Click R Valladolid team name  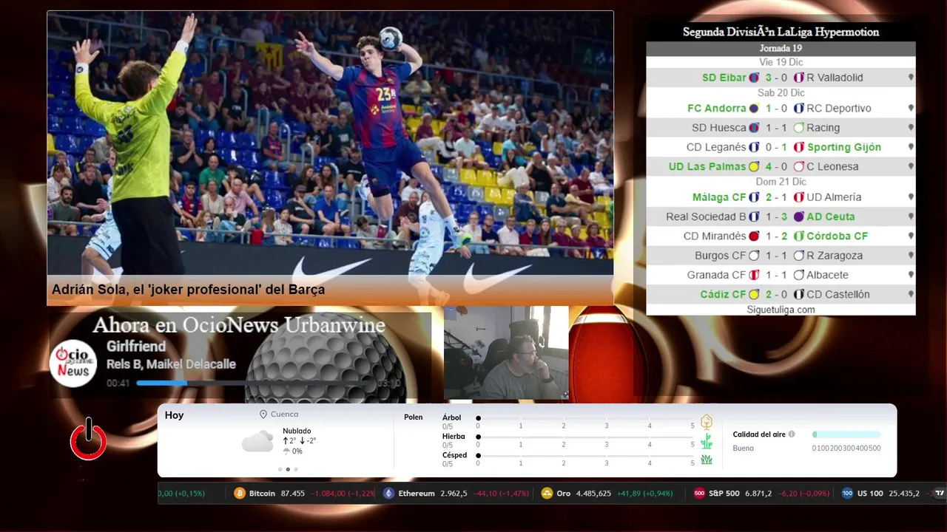pos(835,78)
